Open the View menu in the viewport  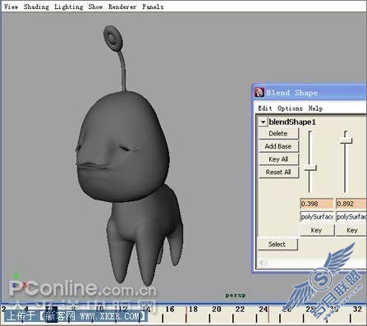11,7
